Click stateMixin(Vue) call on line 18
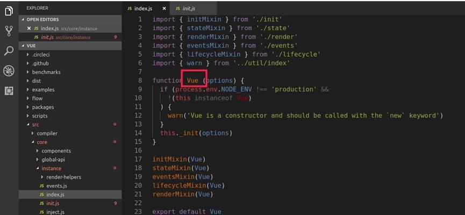Image resolution: width=465 pixels, height=215 pixels. [x=181, y=168]
